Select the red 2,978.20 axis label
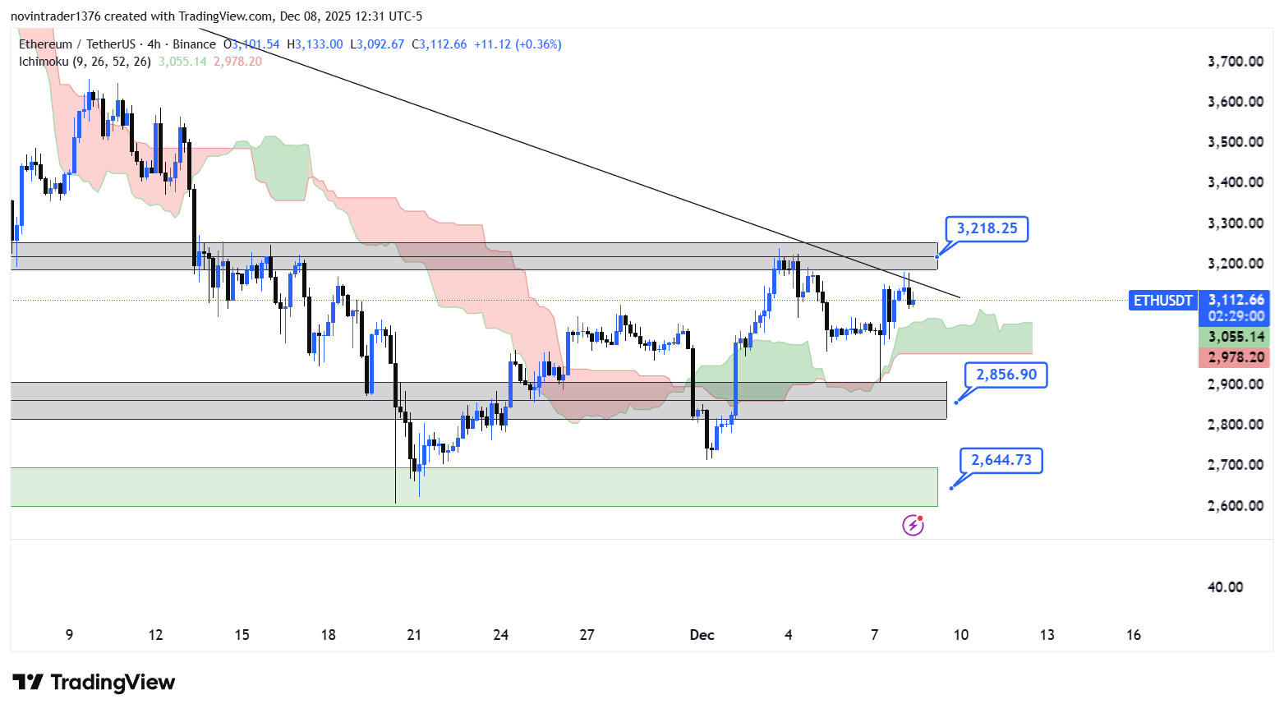The image size is (1284, 713). pyautogui.click(x=1235, y=357)
